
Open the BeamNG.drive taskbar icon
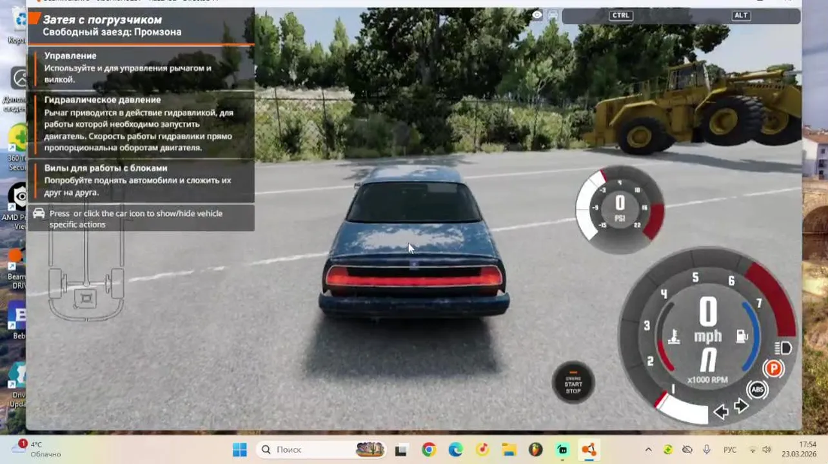[589, 450]
